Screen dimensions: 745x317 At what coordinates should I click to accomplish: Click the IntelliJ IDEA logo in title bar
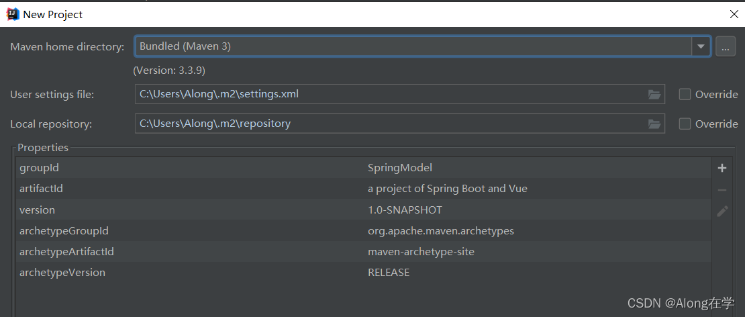12,14
